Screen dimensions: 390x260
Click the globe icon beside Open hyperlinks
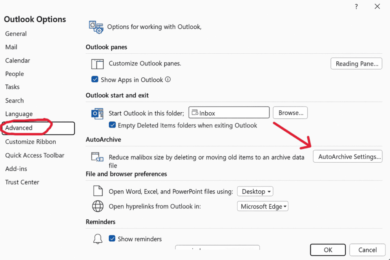click(98, 206)
